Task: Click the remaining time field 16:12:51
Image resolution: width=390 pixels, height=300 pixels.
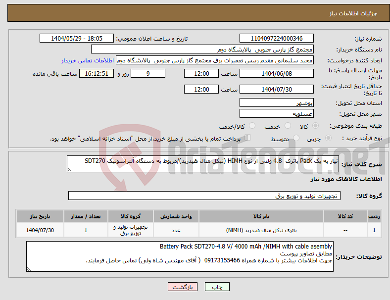Action: coord(97,74)
